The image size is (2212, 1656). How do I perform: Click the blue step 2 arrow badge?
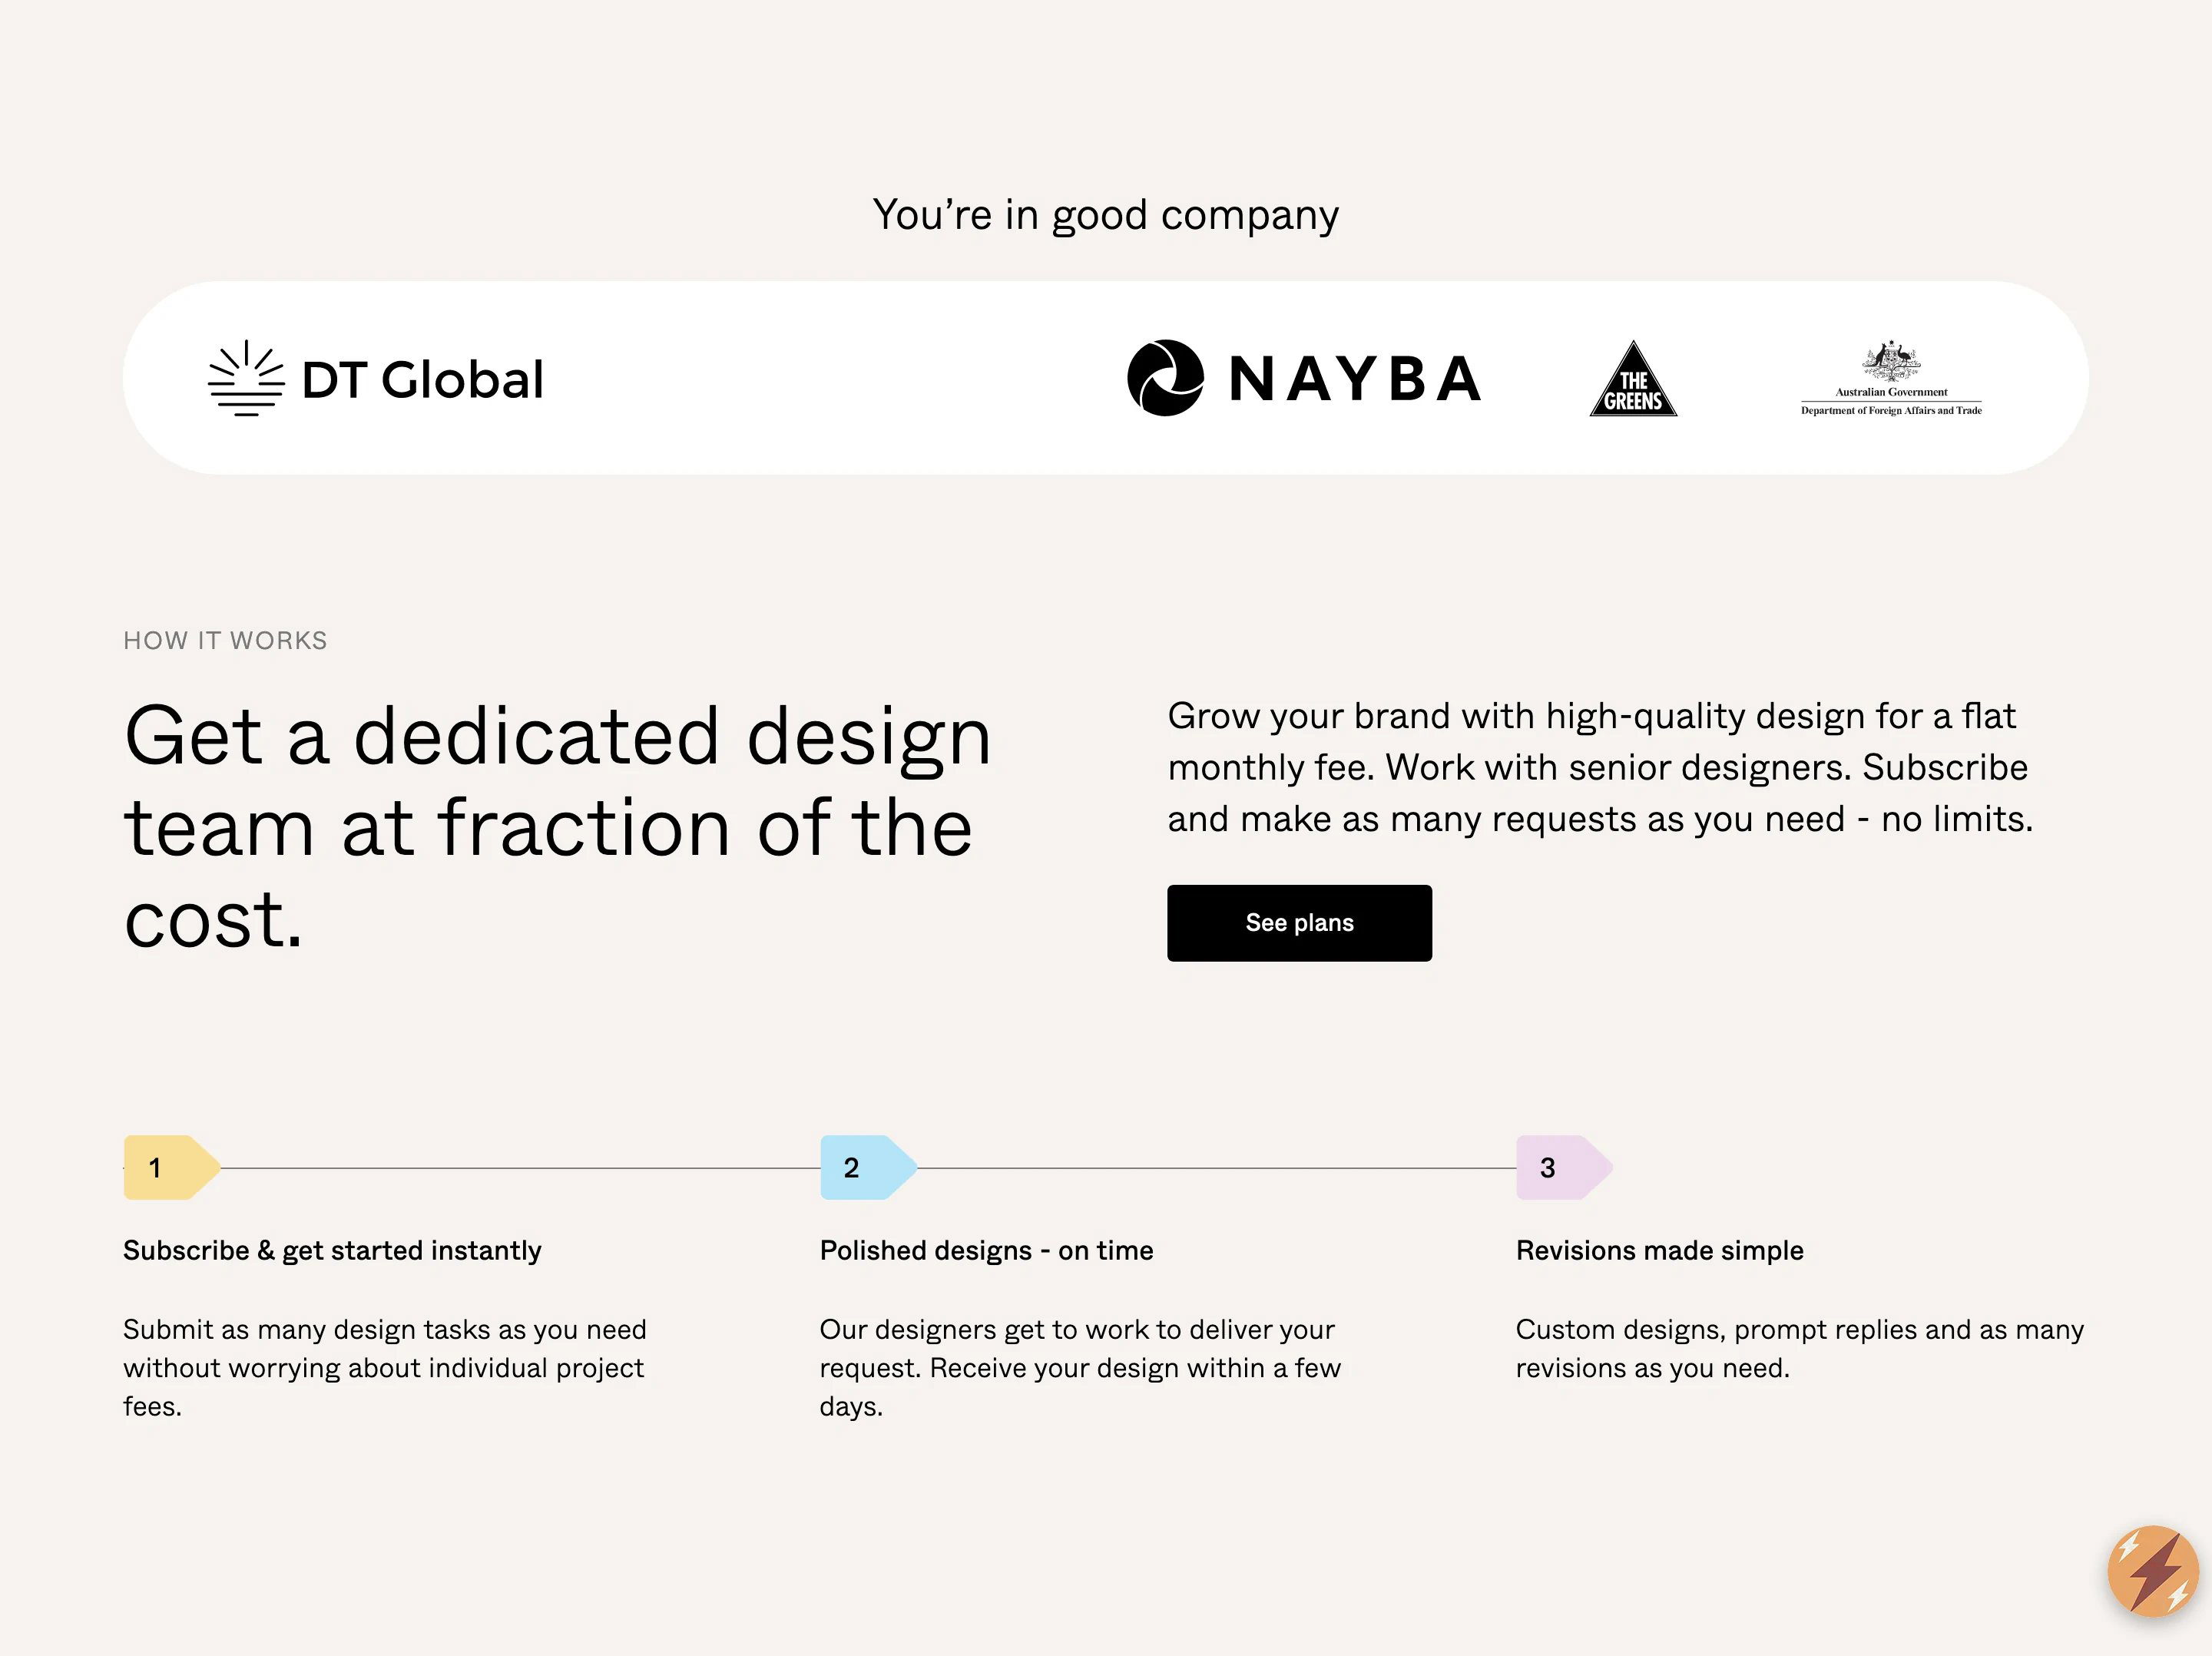(868, 1167)
